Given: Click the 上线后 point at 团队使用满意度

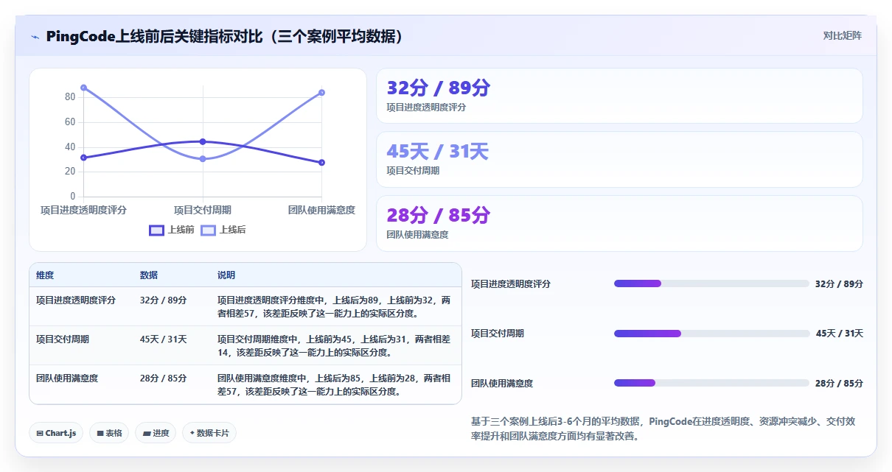Looking at the screenshot, I should coord(322,93).
